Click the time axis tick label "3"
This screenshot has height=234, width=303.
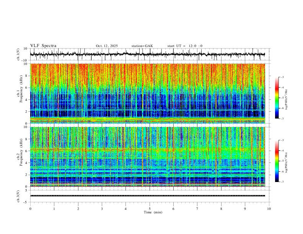[x=102, y=209]
